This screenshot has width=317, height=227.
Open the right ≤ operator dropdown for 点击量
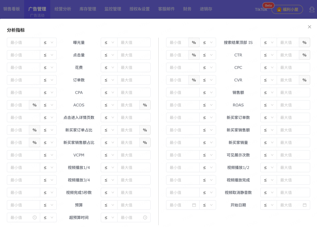pos(109,55)
